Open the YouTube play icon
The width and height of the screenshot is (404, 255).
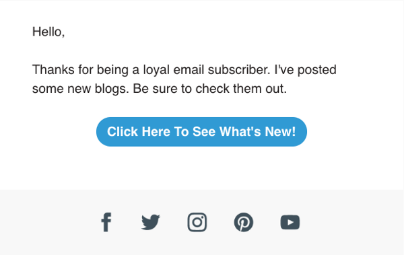tap(290, 222)
